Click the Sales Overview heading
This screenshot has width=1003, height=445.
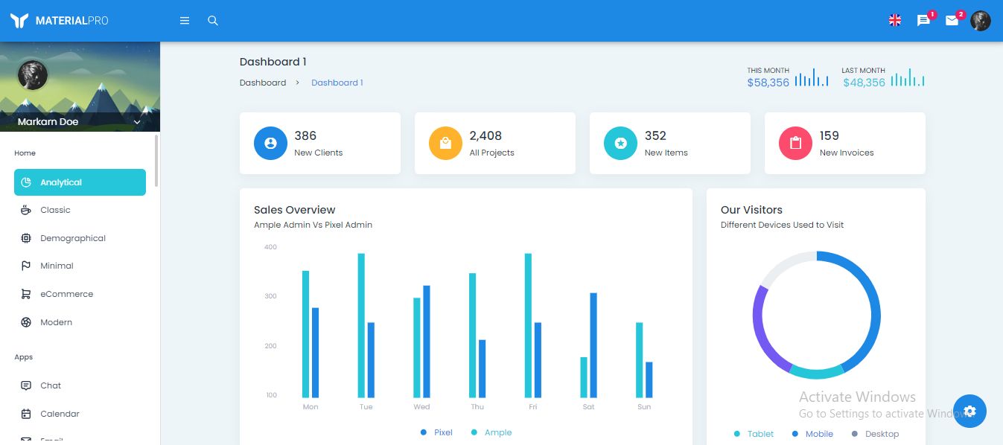295,210
